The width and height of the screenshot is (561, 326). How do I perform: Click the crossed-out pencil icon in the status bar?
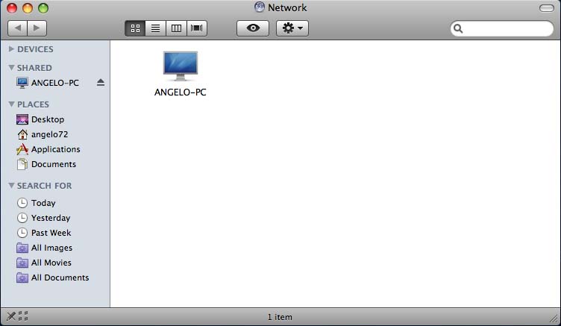[x=11, y=316]
